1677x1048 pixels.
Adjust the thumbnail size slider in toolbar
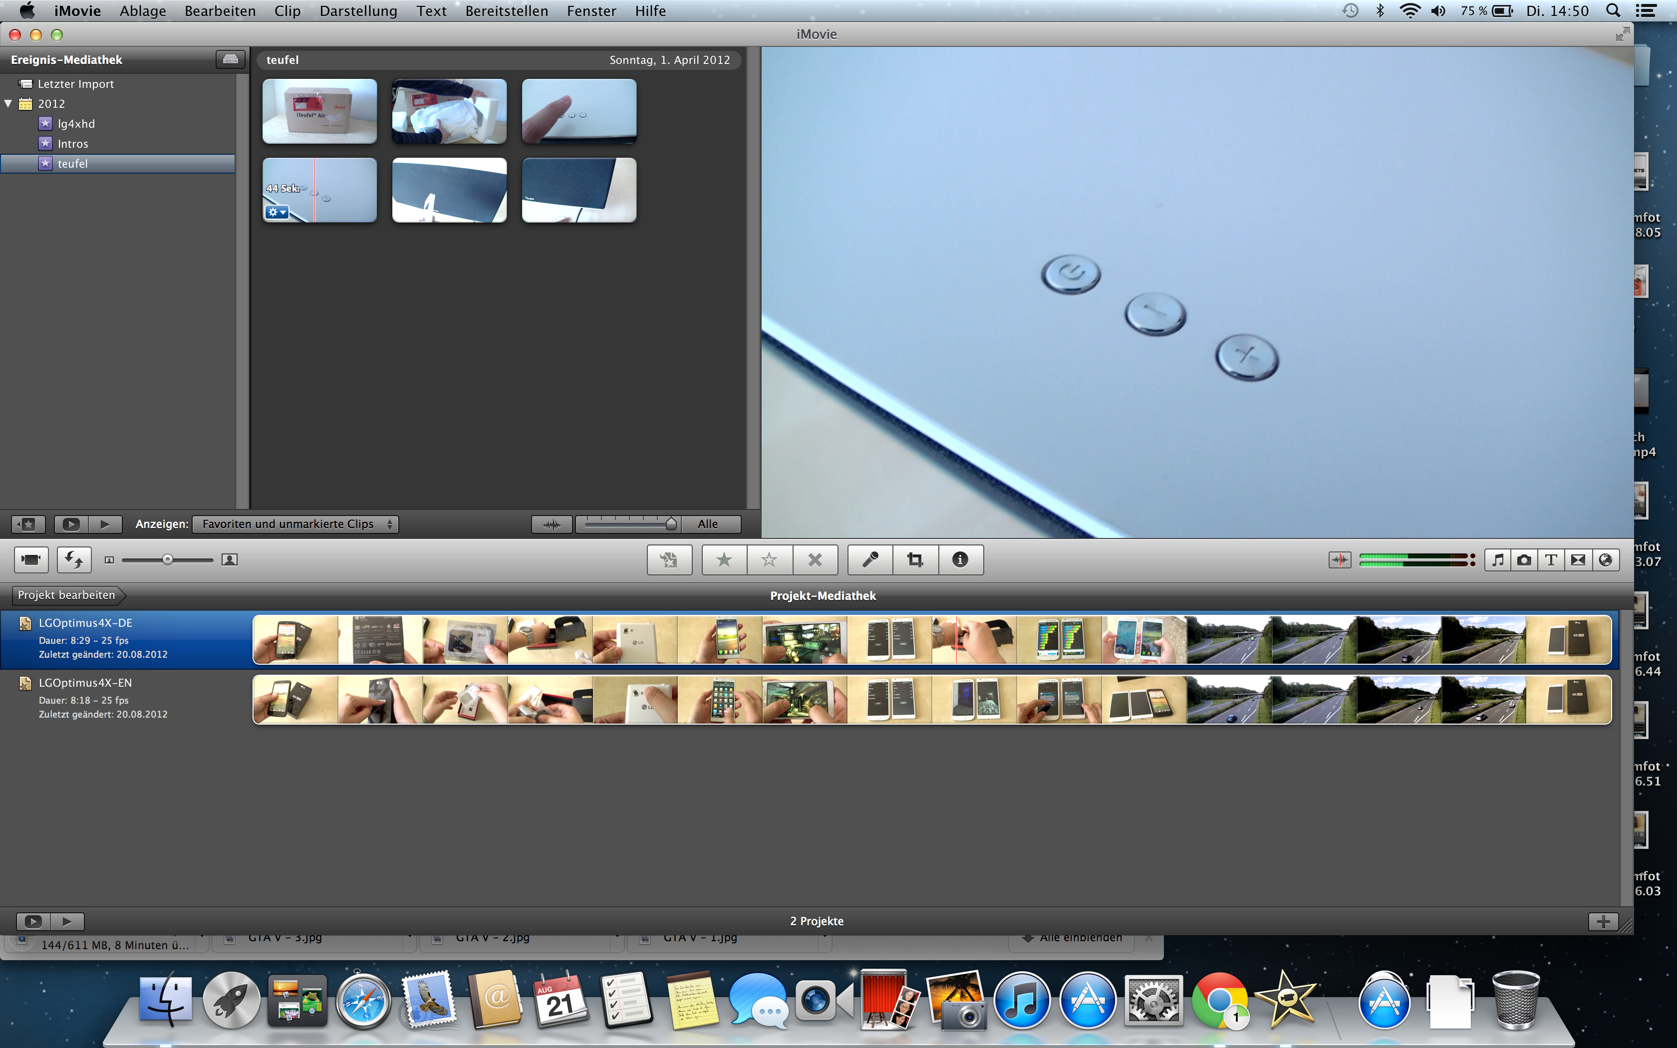pyautogui.click(x=168, y=559)
